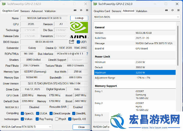Select the Advanced tab in right window
The height and width of the screenshot is (131, 183).
tap(128, 11)
